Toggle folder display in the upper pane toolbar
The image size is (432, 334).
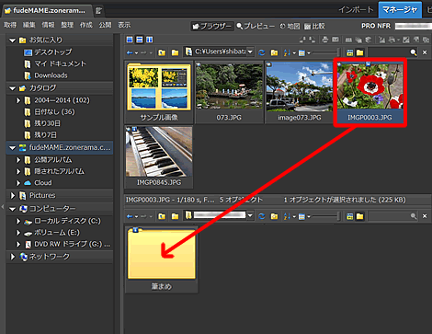[359, 52]
